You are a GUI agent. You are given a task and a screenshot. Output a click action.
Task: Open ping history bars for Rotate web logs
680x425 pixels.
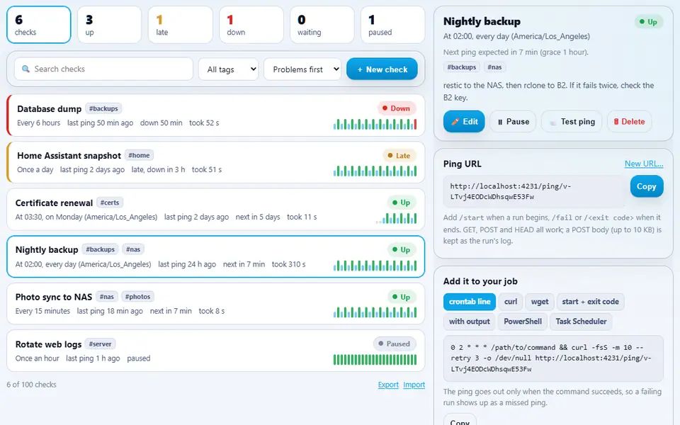coord(375,360)
